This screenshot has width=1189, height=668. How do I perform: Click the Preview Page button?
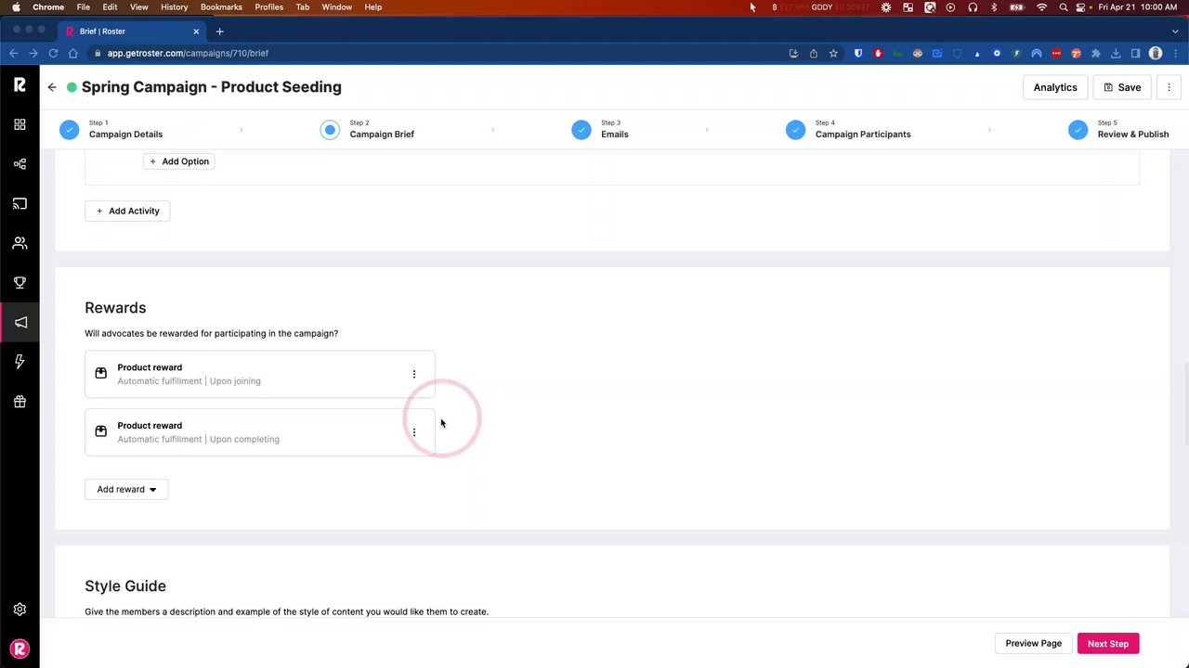(x=1033, y=643)
